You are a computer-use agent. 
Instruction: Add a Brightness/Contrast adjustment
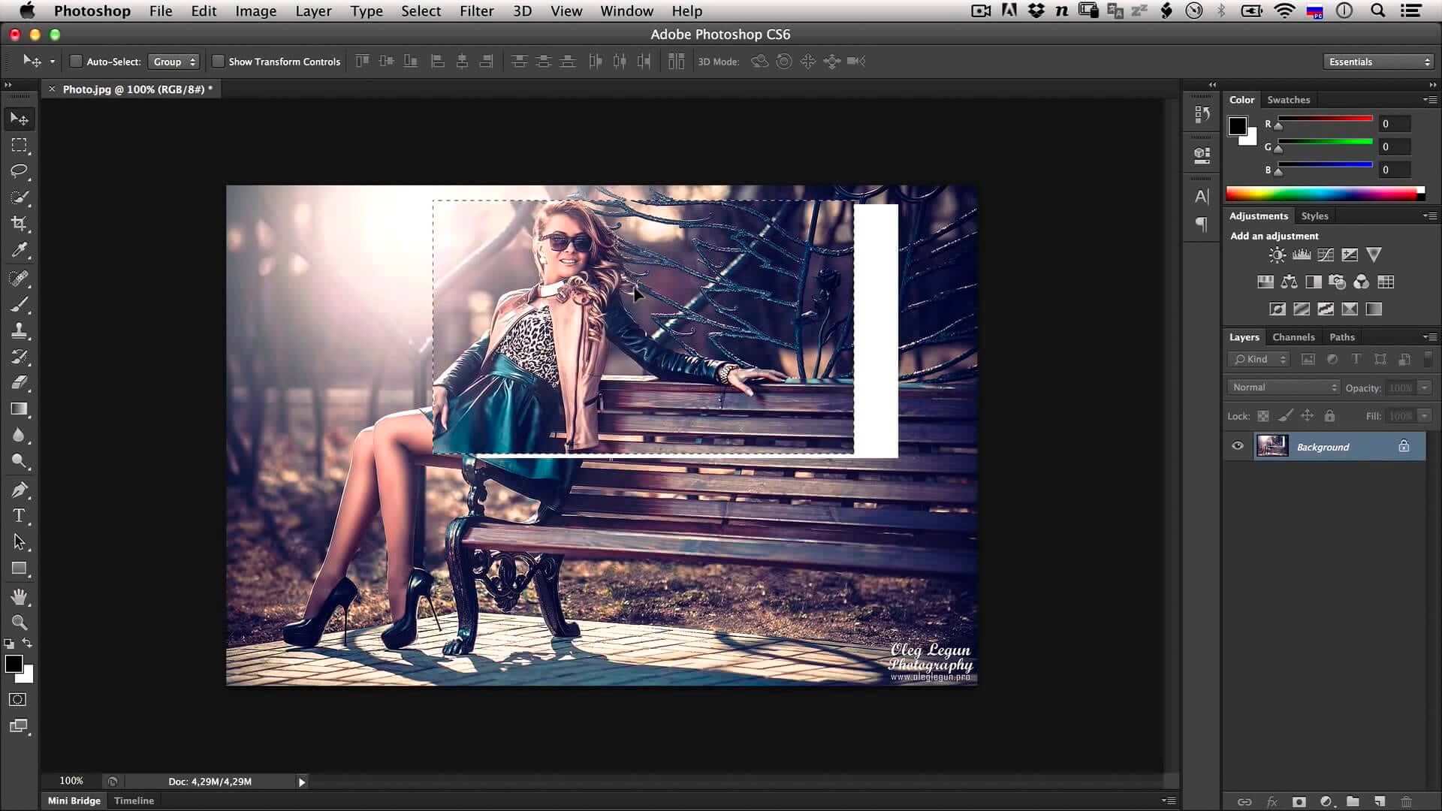[1277, 255]
